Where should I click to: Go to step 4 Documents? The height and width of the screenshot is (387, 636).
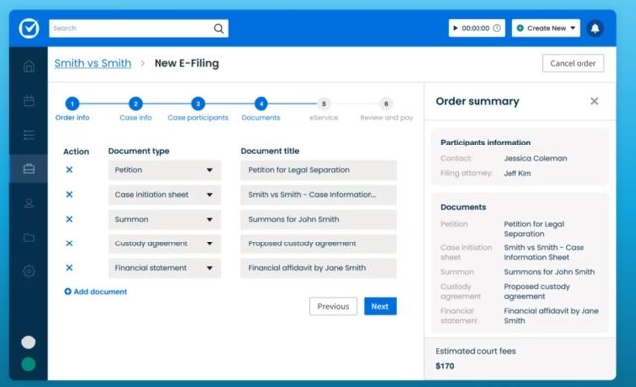tap(261, 104)
